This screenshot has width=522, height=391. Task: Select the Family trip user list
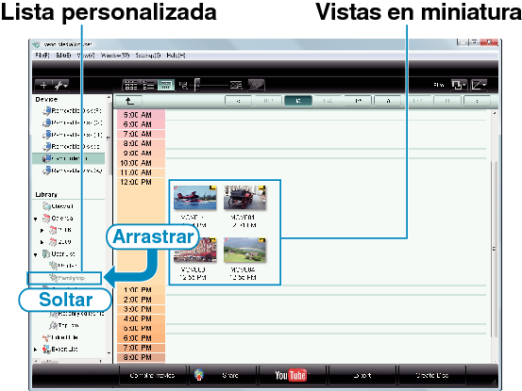(64, 278)
